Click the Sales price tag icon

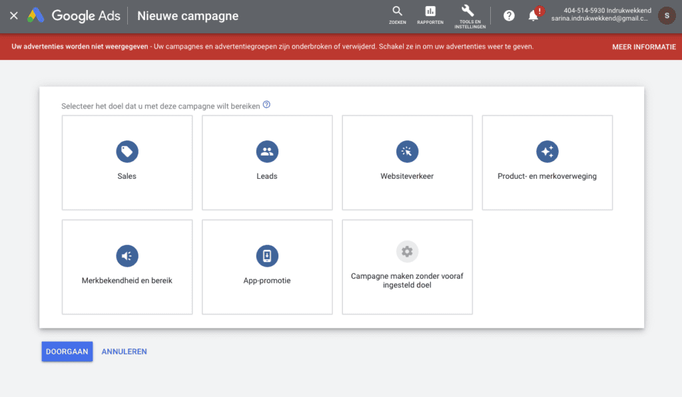pyautogui.click(x=127, y=152)
